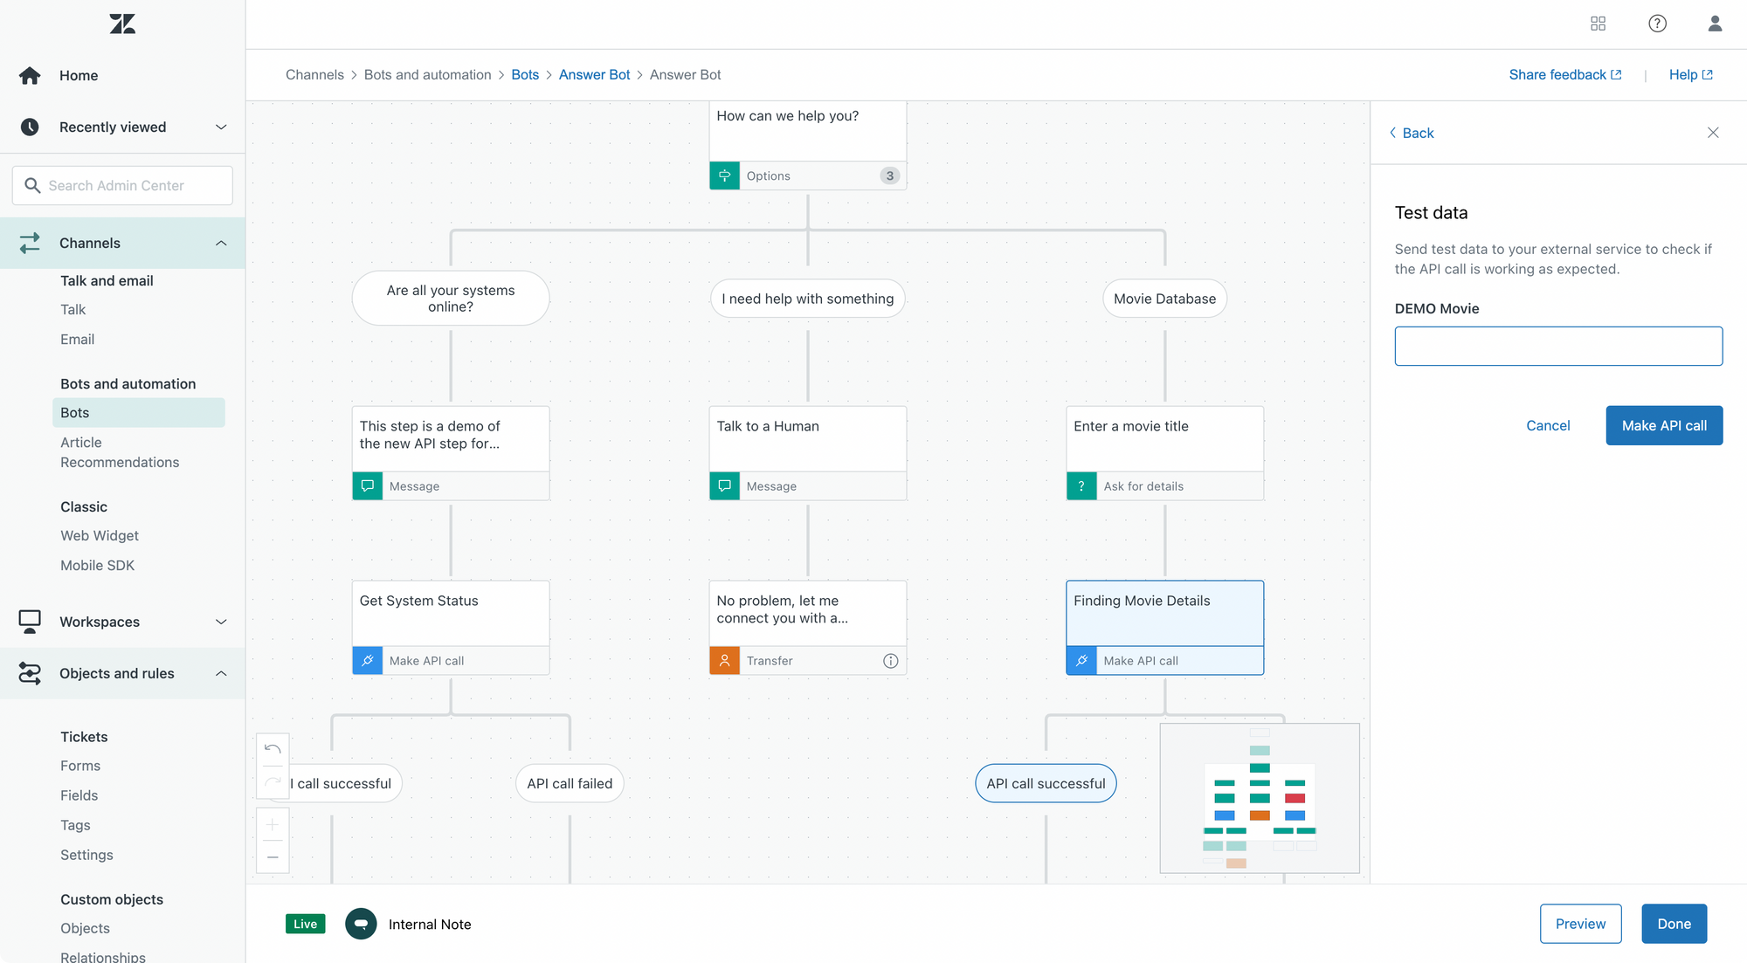Open the Web Widget menu item
The height and width of the screenshot is (963, 1747).
tap(100, 536)
